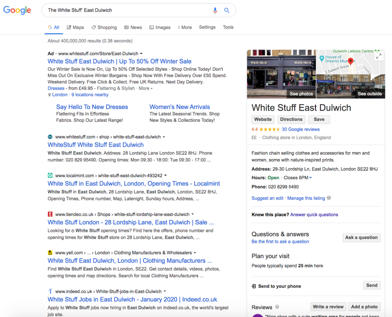Open the More search options menu
The width and height of the screenshot is (392, 317).
185,27
